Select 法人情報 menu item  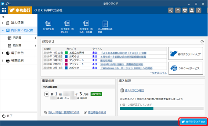[x=19, y=23]
